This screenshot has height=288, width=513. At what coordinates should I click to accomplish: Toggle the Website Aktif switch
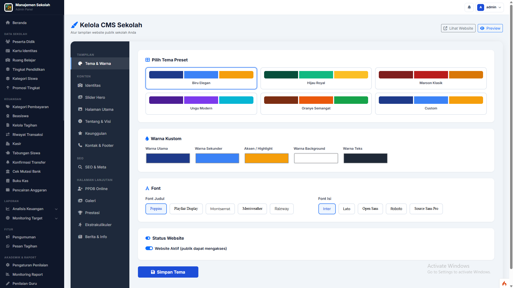[149, 248]
